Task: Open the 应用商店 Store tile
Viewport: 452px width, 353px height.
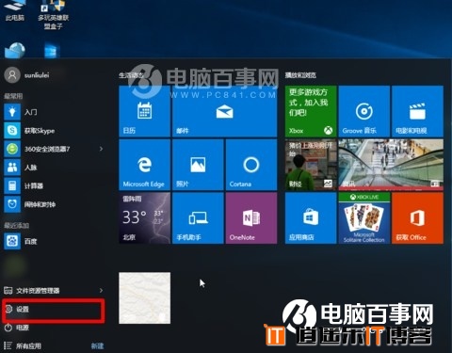Action: click(311, 218)
